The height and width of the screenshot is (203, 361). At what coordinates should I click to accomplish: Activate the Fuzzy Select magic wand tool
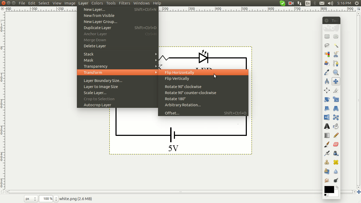[336, 45]
